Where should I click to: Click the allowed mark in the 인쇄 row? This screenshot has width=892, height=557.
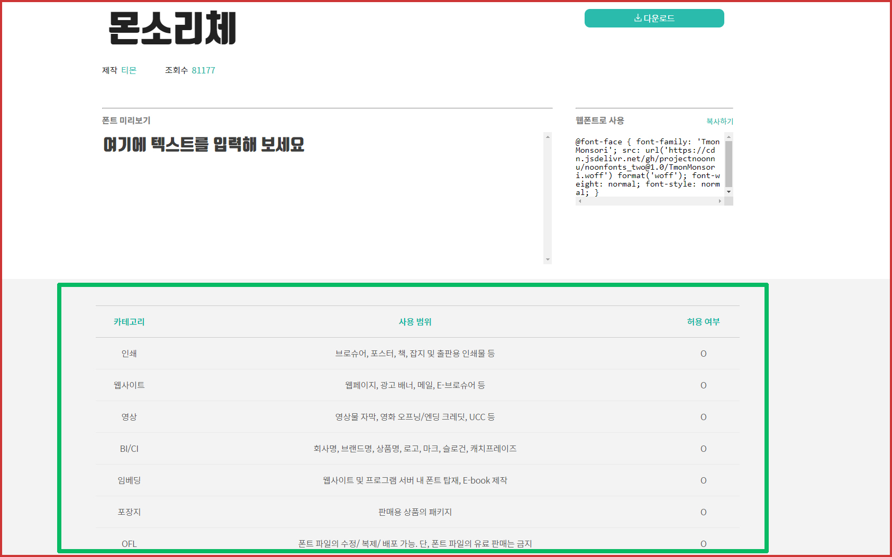coord(703,354)
